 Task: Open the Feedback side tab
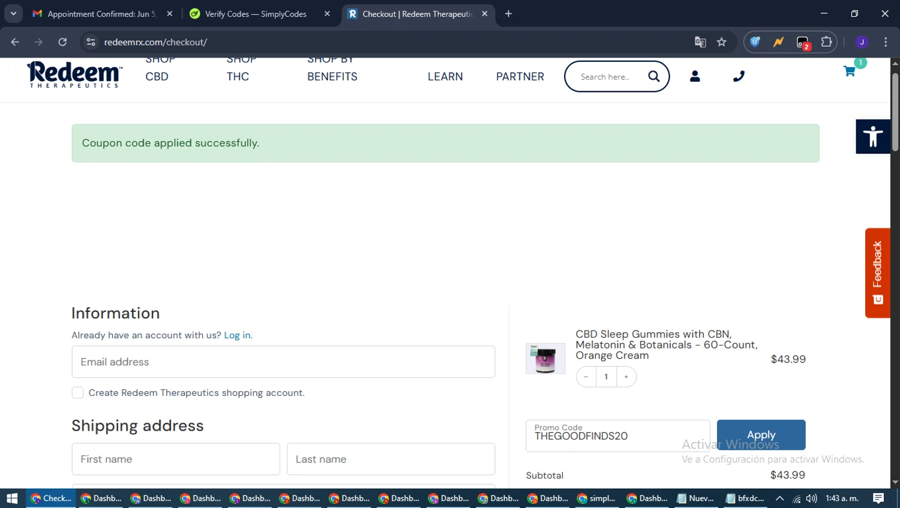(877, 273)
